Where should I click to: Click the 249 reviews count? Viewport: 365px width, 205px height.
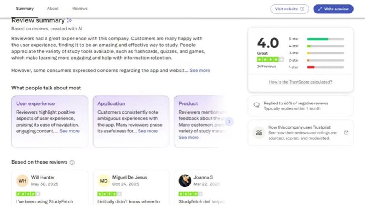[266, 66]
